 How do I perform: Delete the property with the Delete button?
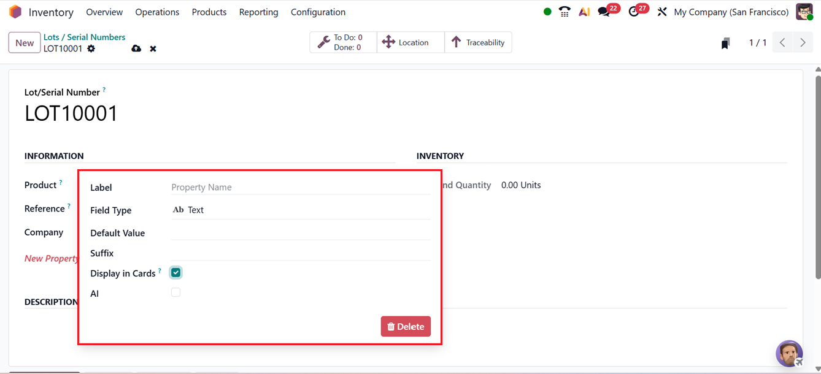click(x=406, y=326)
